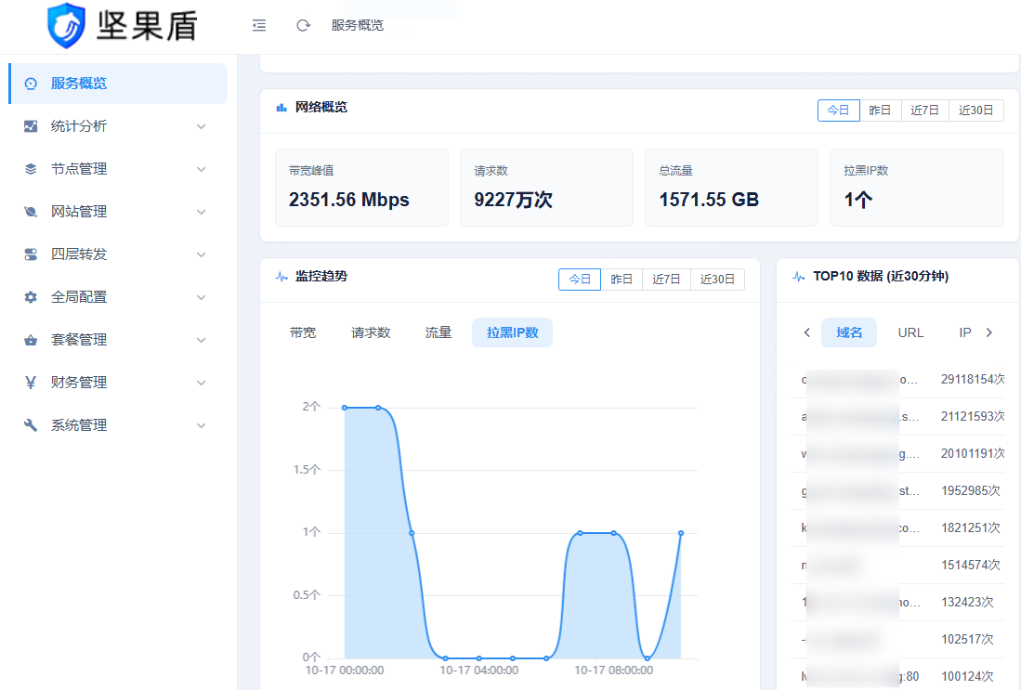
Task: Open the 网站管理 sidebar menu
Action: [118, 212]
